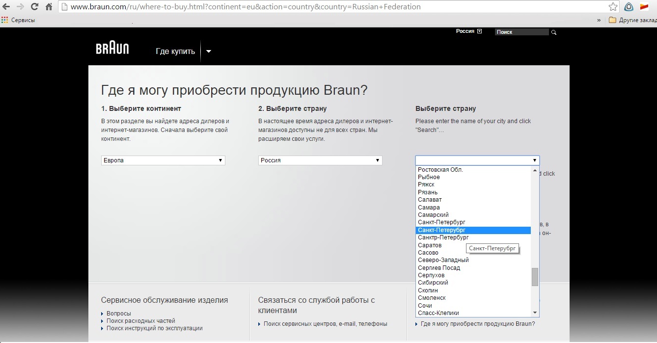This screenshot has width=657, height=343.
Task: Click the browser back arrow
Action: click(6, 7)
